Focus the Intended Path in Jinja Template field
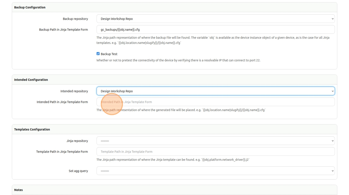 215,102
